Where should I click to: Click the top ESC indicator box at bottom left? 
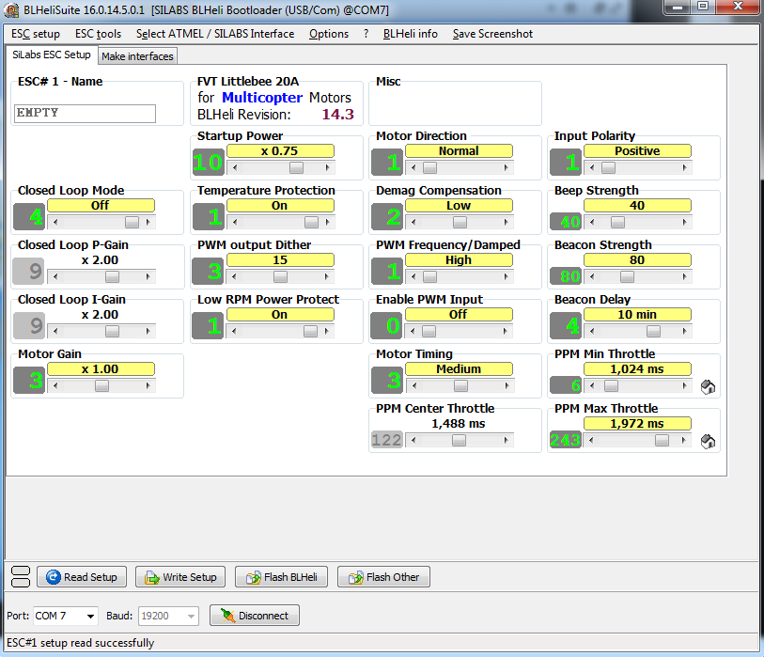pos(20,571)
